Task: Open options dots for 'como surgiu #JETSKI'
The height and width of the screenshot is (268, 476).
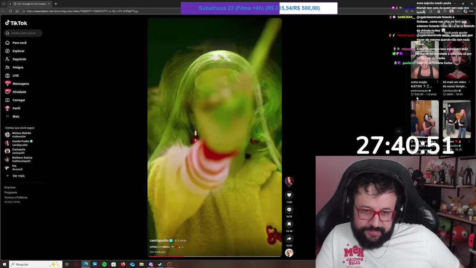Action: 437,82
